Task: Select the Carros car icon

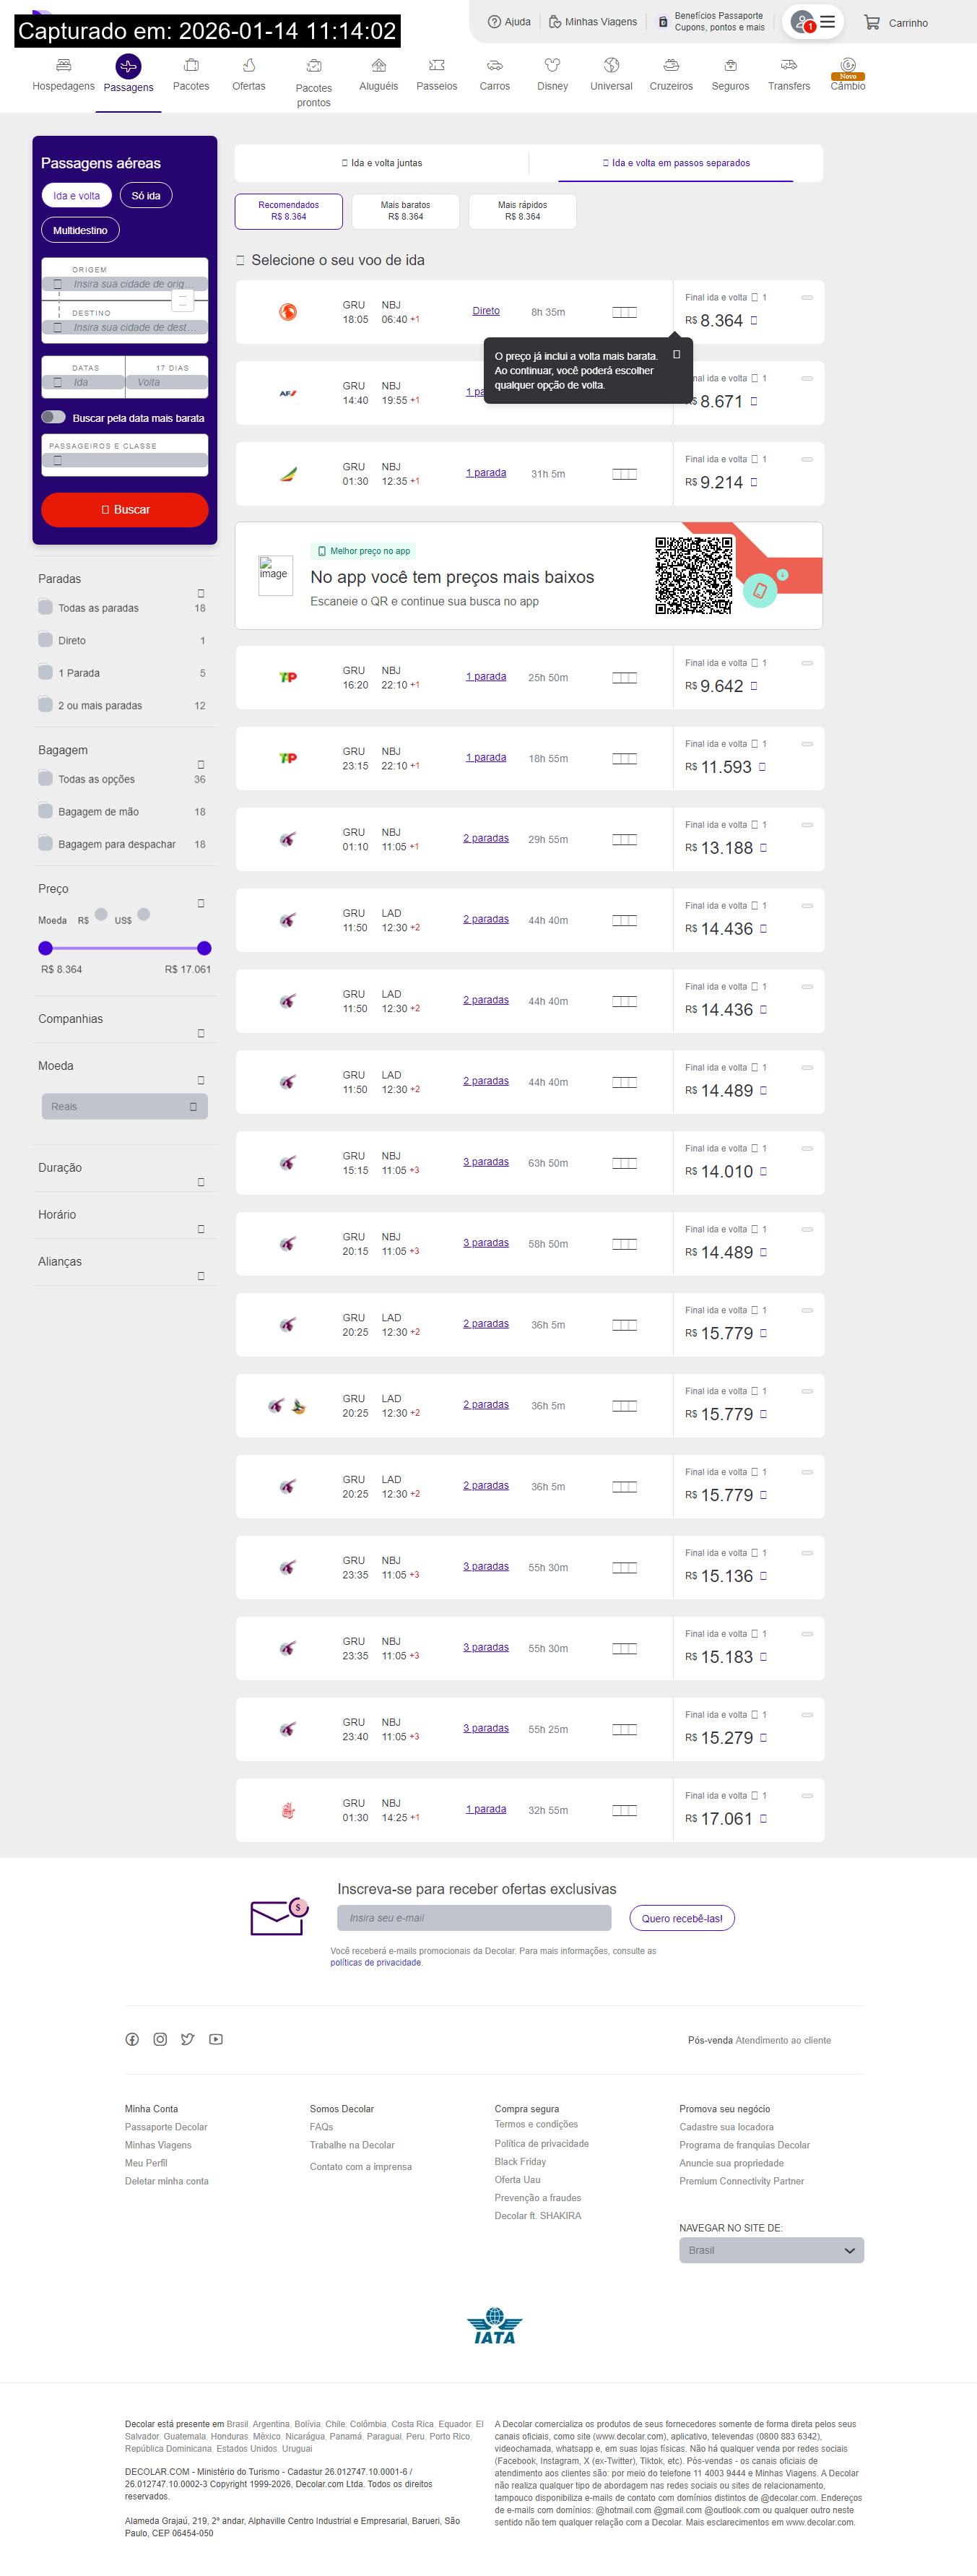Action: (494, 66)
